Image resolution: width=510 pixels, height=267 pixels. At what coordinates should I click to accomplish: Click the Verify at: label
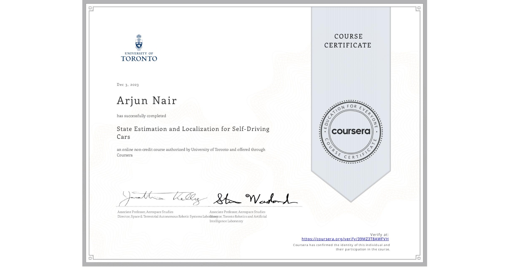380,234
